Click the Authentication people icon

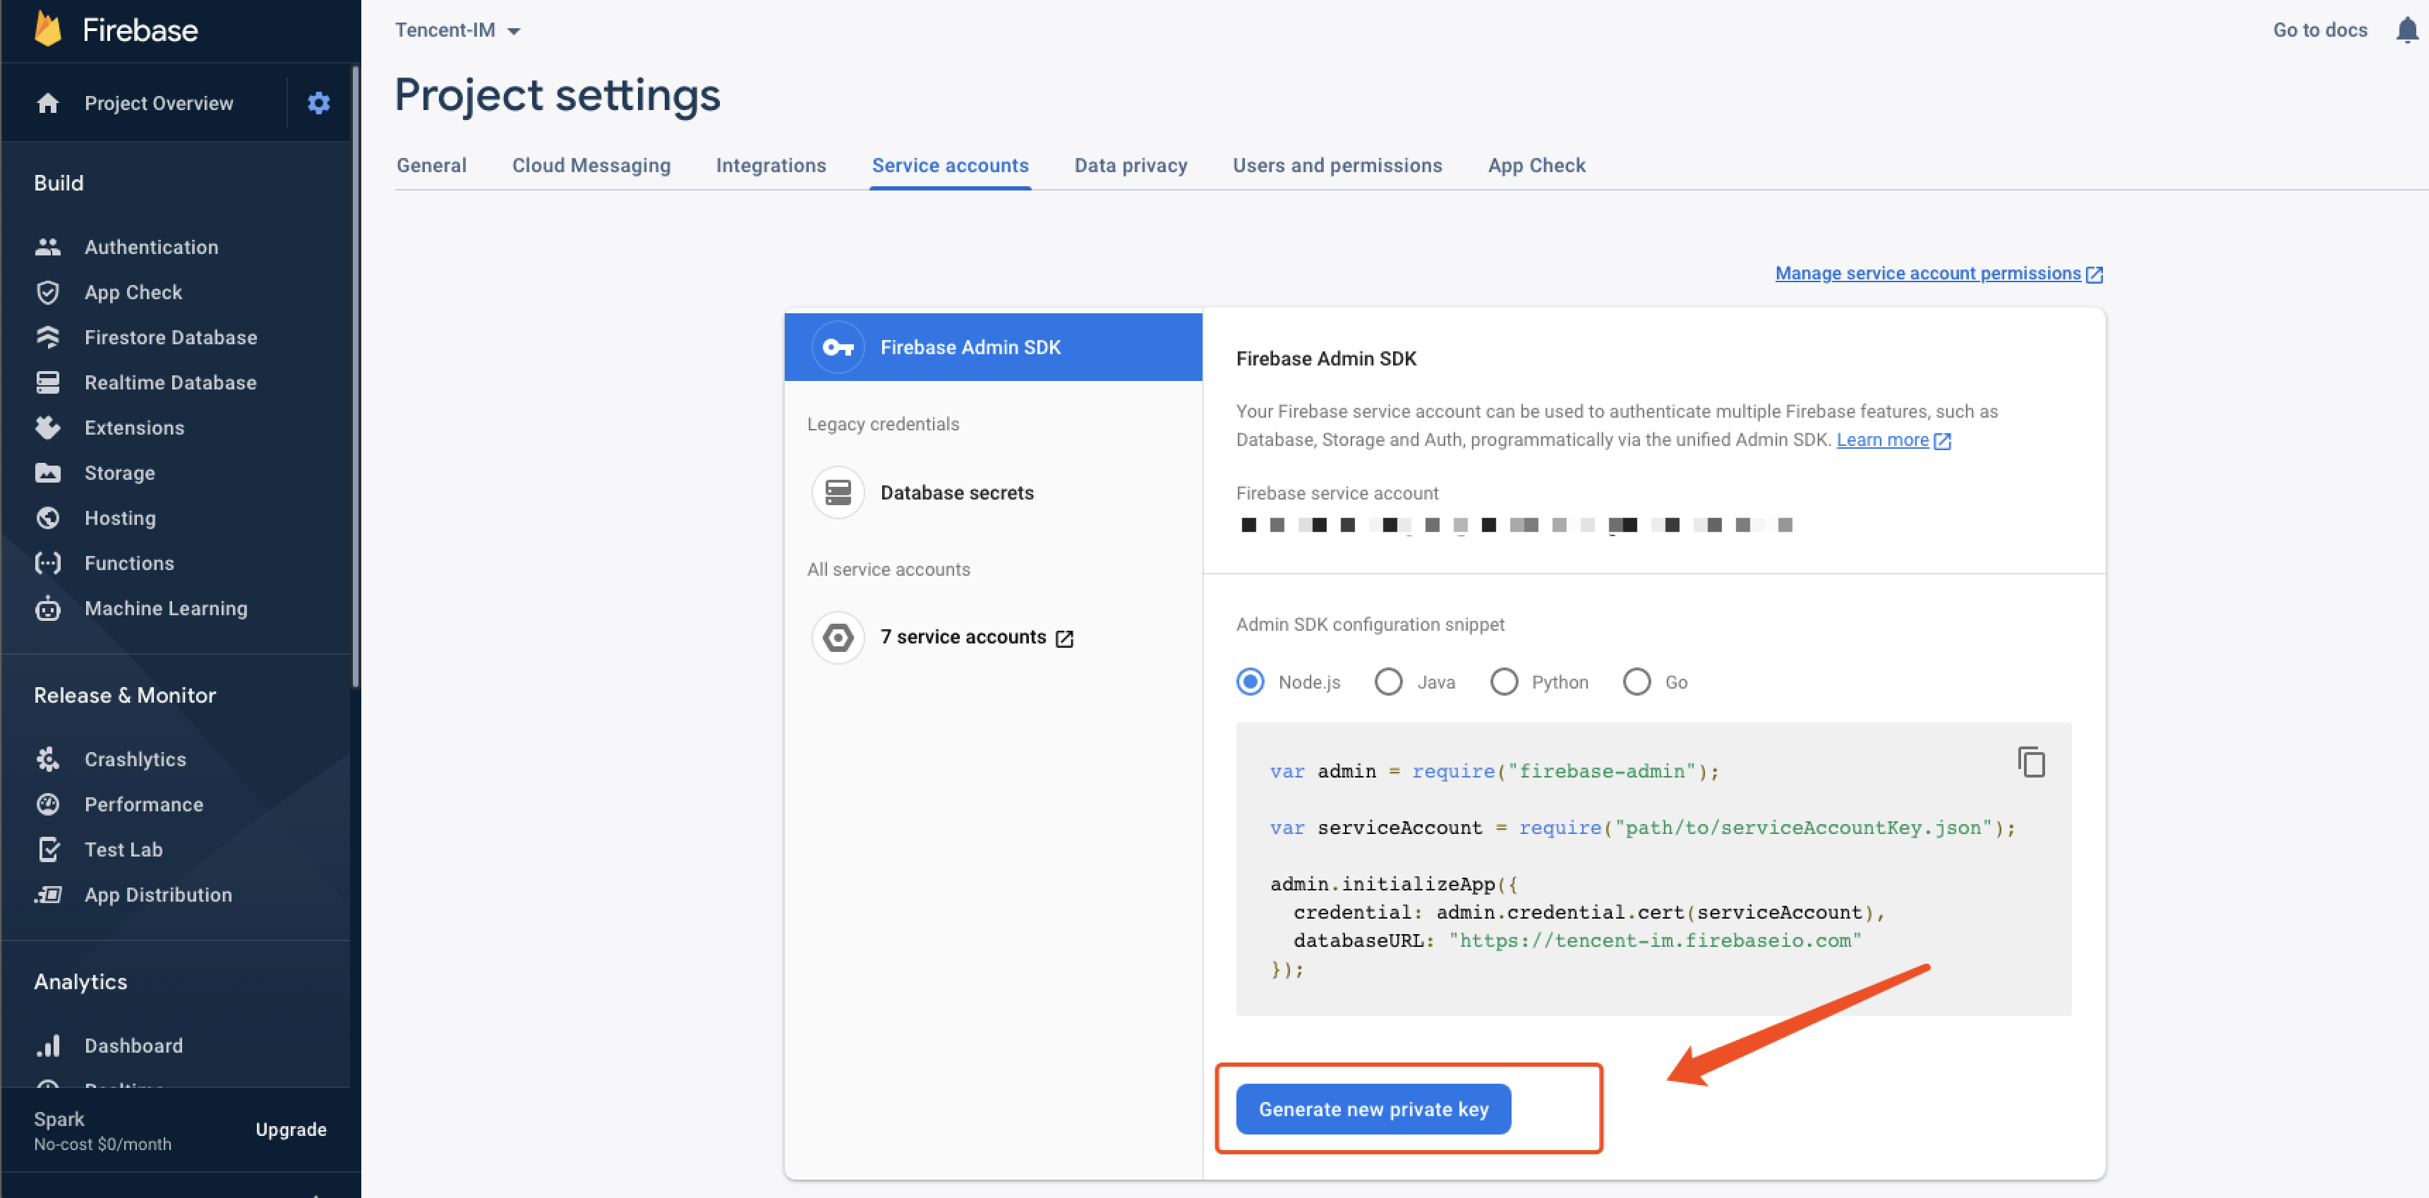(x=48, y=247)
